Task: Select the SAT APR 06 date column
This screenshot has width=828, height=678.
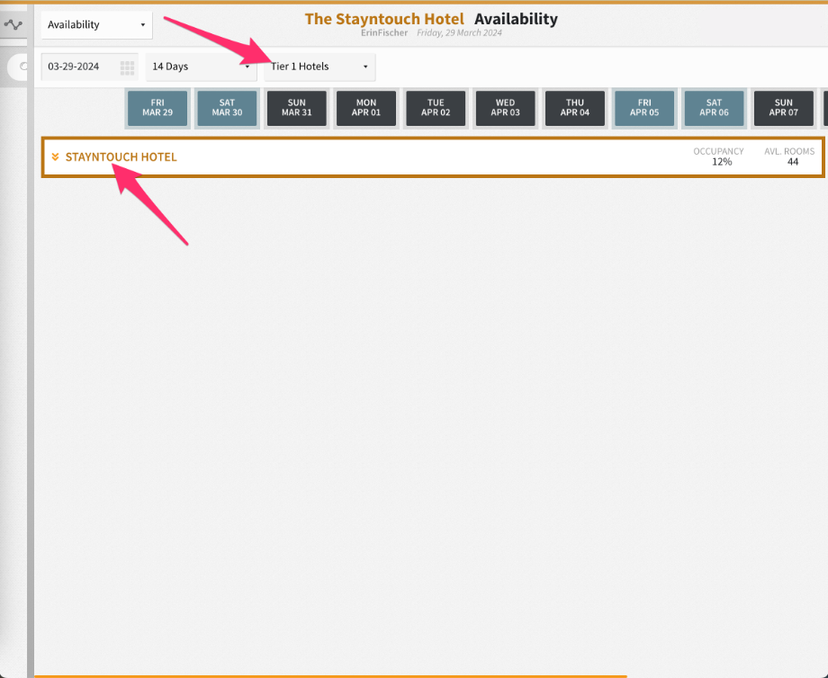Action: coord(714,108)
